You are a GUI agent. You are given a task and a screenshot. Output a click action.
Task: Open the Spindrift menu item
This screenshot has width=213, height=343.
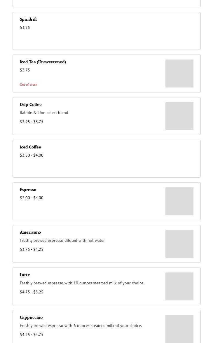(x=28, y=19)
